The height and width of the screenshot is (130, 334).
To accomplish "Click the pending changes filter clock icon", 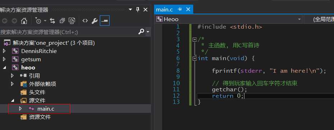I will click(x=38, y=21).
